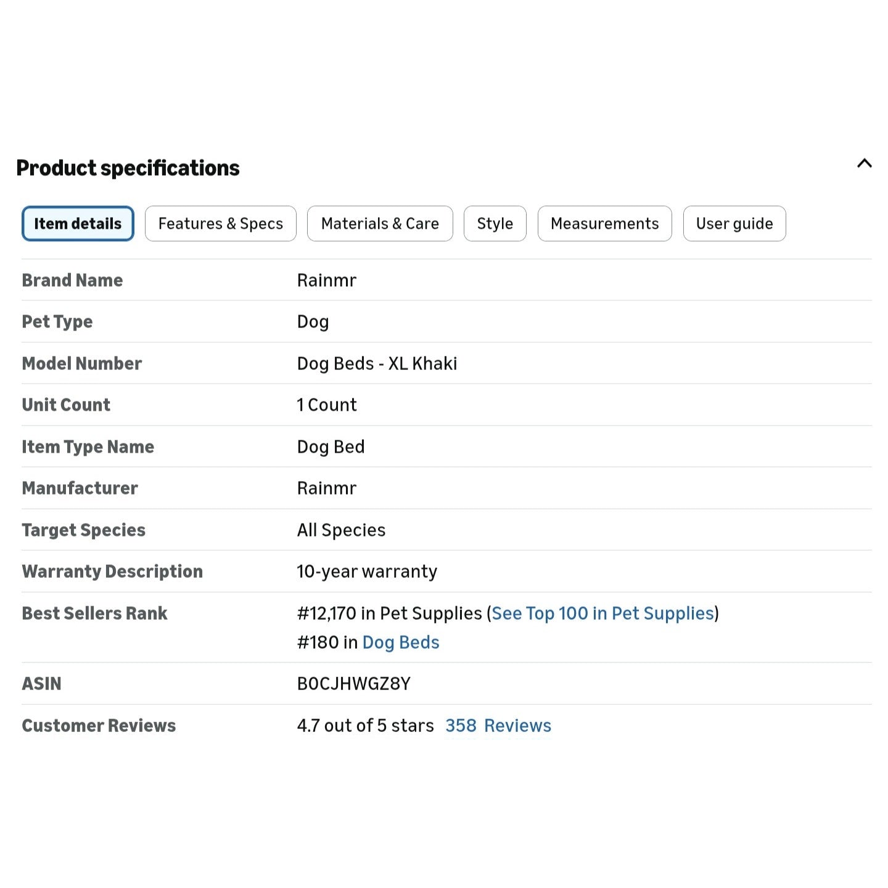
Task: Click the 4.7 out of 5 stars text
Action: pos(366,725)
